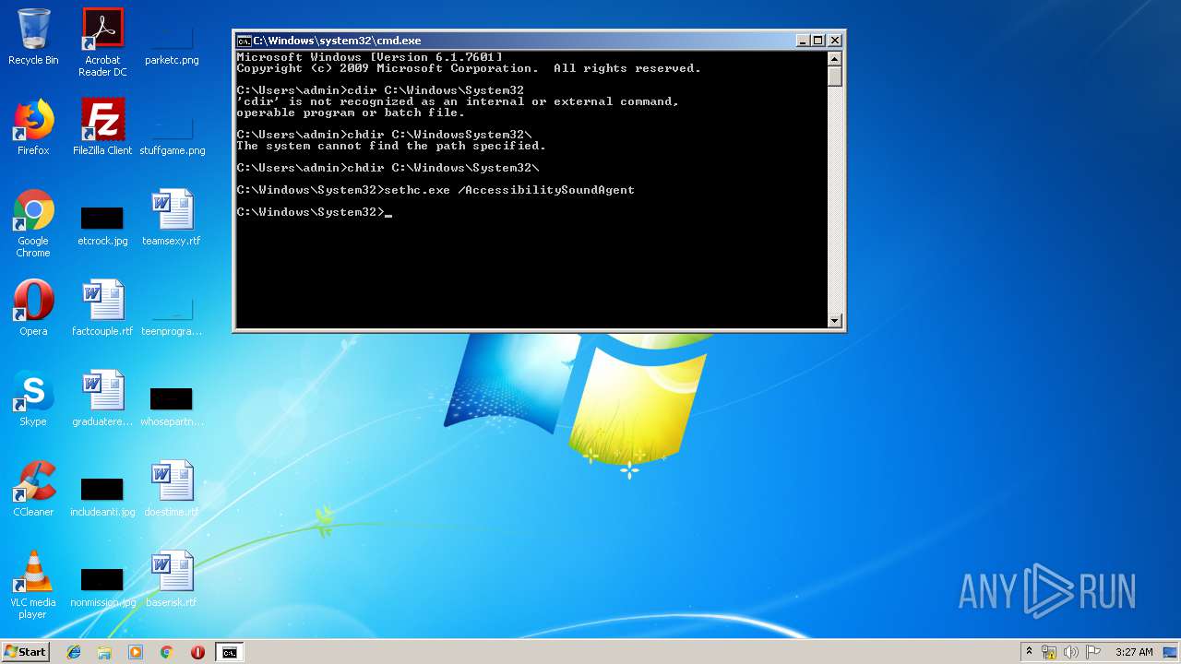Show hidden system tray icons
Viewport: 1181px width, 664px height.
pos(1029,652)
